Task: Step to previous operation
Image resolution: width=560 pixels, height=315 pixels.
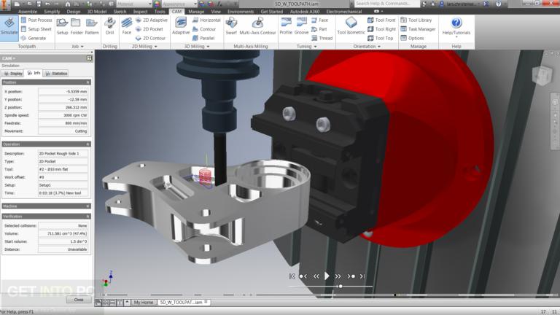Action: (x=303, y=276)
